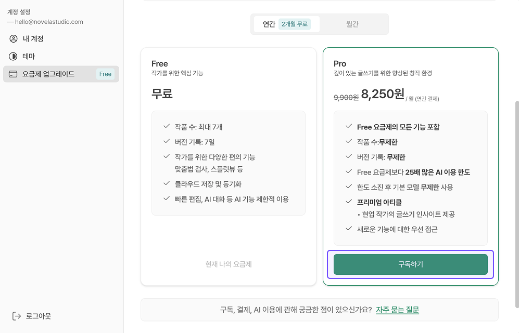The width and height of the screenshot is (519, 333).
Task: Click the vertical page scrollbar
Action: (x=517, y=205)
